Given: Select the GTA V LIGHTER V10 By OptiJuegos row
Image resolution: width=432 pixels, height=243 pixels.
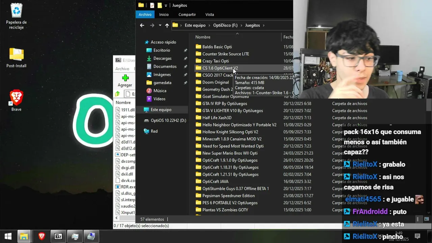Looking at the screenshot, I should [233, 111].
